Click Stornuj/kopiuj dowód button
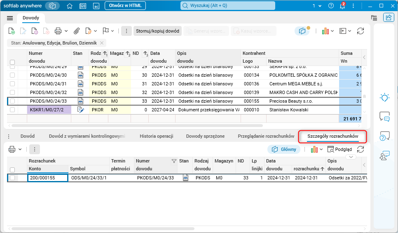 tap(158, 31)
